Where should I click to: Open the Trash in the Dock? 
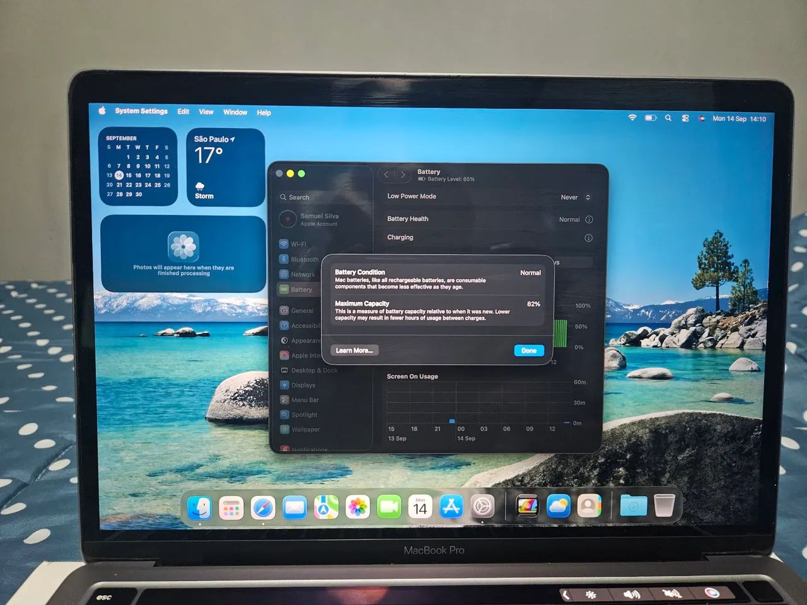coord(664,505)
